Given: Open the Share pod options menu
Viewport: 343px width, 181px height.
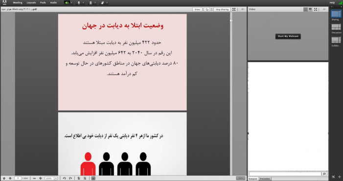Looking at the screenshot, I should coord(243,9).
